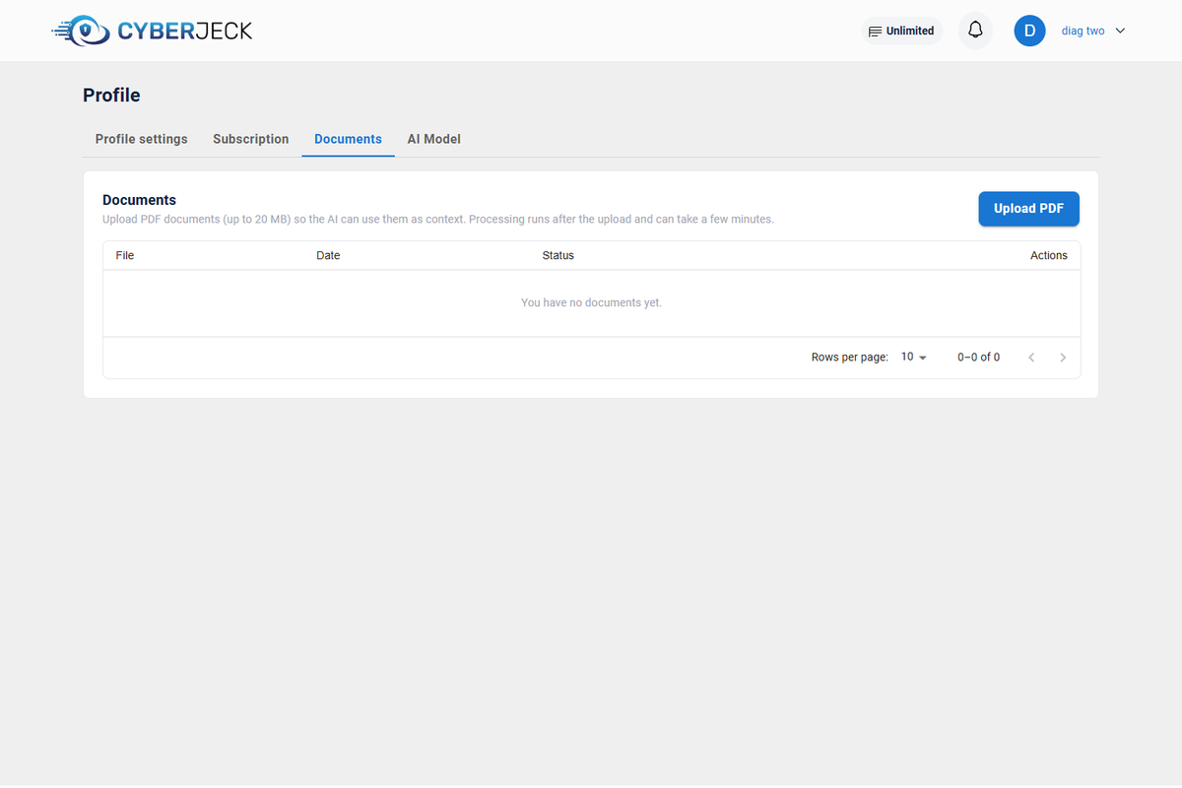Click the Status column header
The width and height of the screenshot is (1182, 788).
pyautogui.click(x=558, y=255)
